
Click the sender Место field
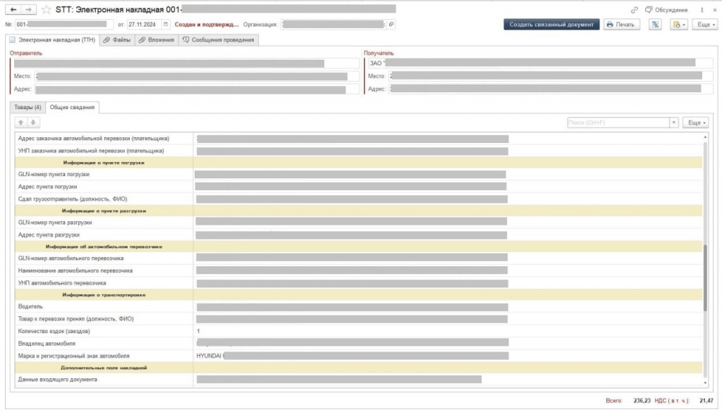[x=196, y=76]
